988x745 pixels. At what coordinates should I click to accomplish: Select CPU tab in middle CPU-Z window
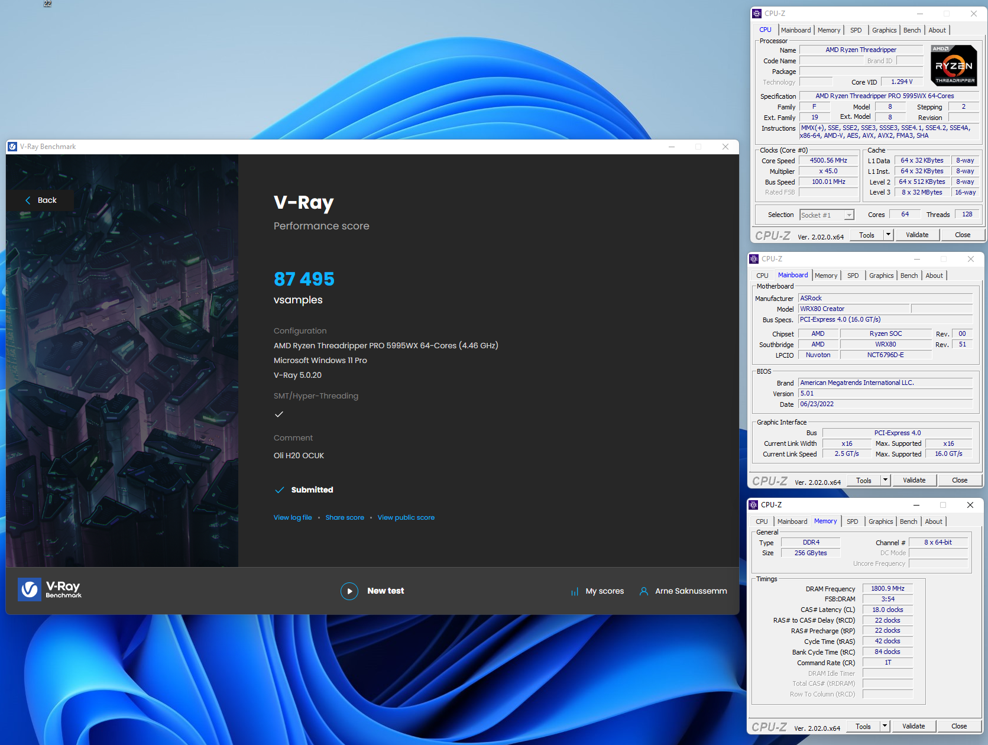762,276
